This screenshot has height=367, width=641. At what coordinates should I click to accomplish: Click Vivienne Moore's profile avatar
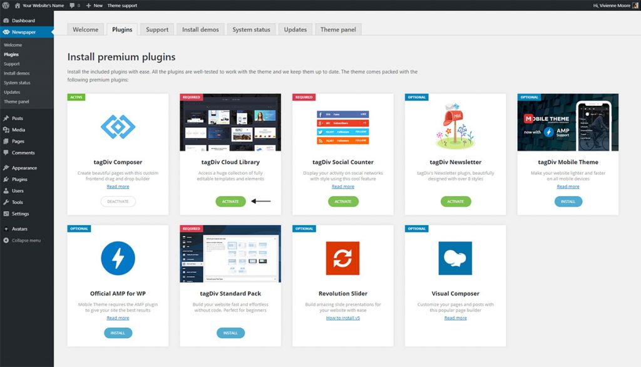pos(634,5)
